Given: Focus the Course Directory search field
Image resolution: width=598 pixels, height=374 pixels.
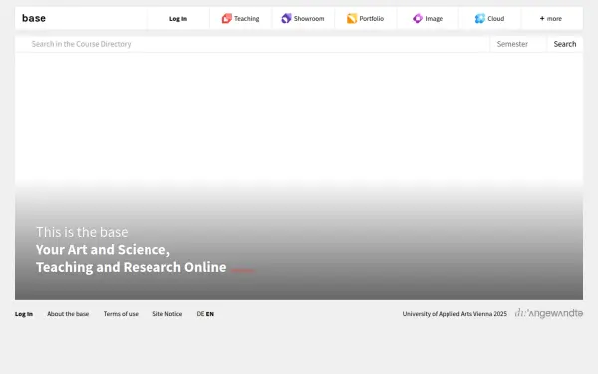Looking at the screenshot, I should pos(252,44).
